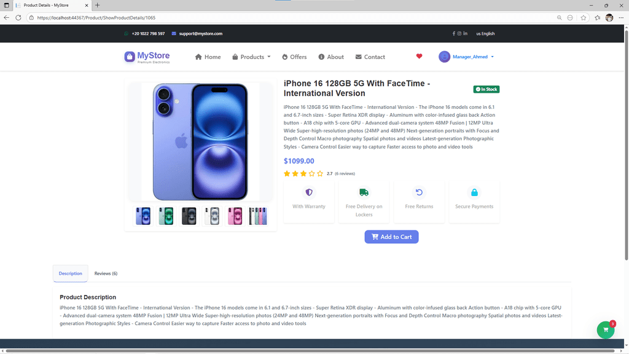Click the MyStore logo
Screen dimensions: 629x354
(147, 57)
